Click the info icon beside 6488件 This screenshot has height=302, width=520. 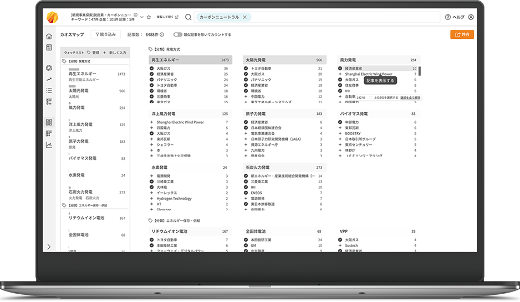[x=162, y=35]
